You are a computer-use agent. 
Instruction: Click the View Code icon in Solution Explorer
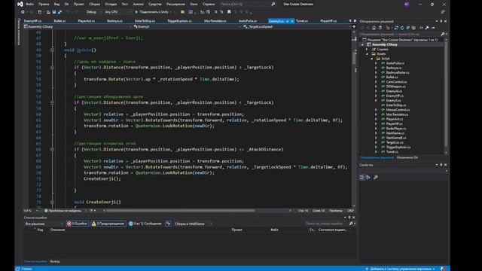click(421, 28)
